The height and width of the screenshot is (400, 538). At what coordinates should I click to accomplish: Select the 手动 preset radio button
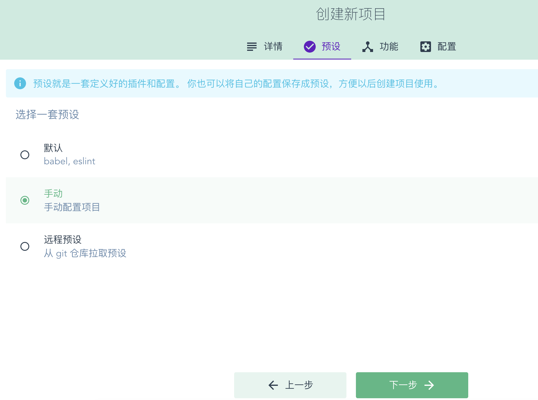(25, 200)
